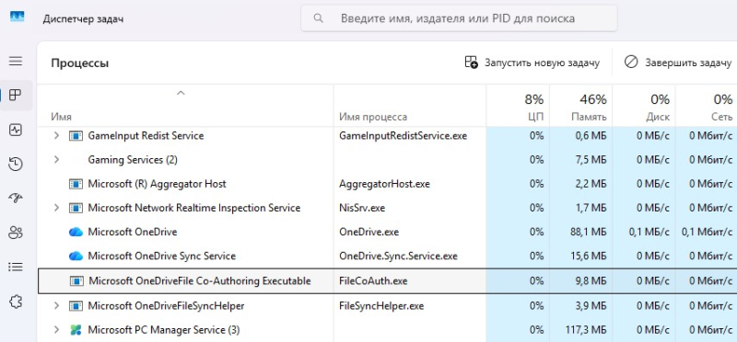Click Запустить новую задачу button

532,63
